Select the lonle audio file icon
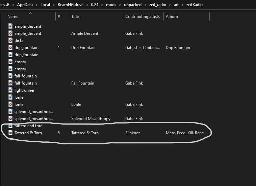Viewport: 256px width, 186px height. click(x=10, y=104)
